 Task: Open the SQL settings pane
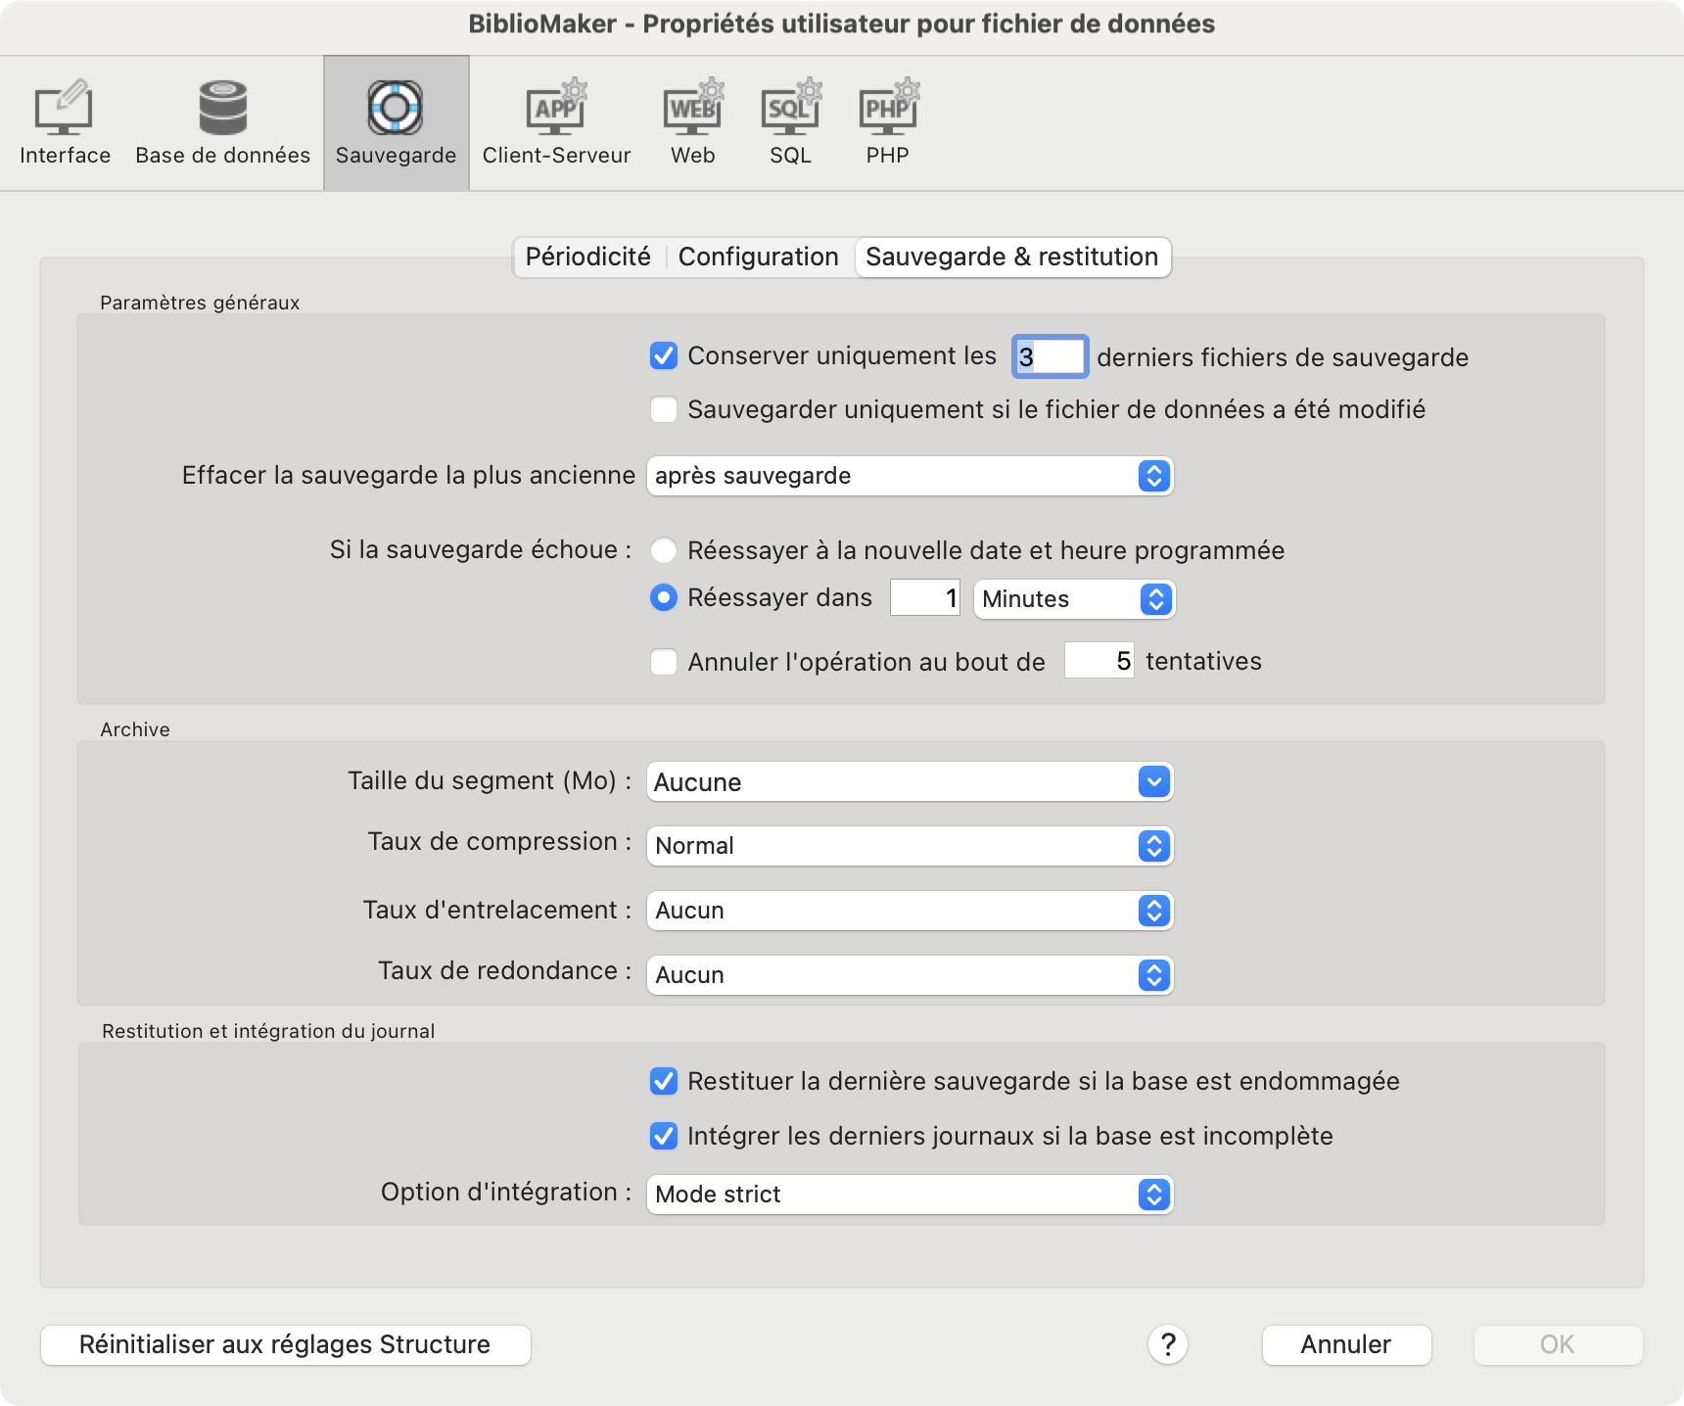pos(790,123)
